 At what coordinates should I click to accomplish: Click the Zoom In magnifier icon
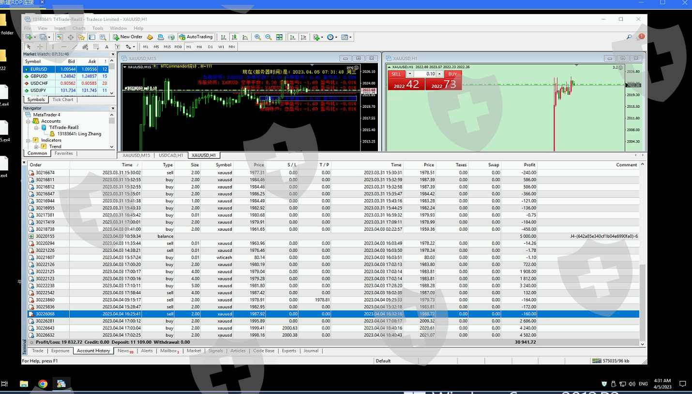tap(258, 37)
